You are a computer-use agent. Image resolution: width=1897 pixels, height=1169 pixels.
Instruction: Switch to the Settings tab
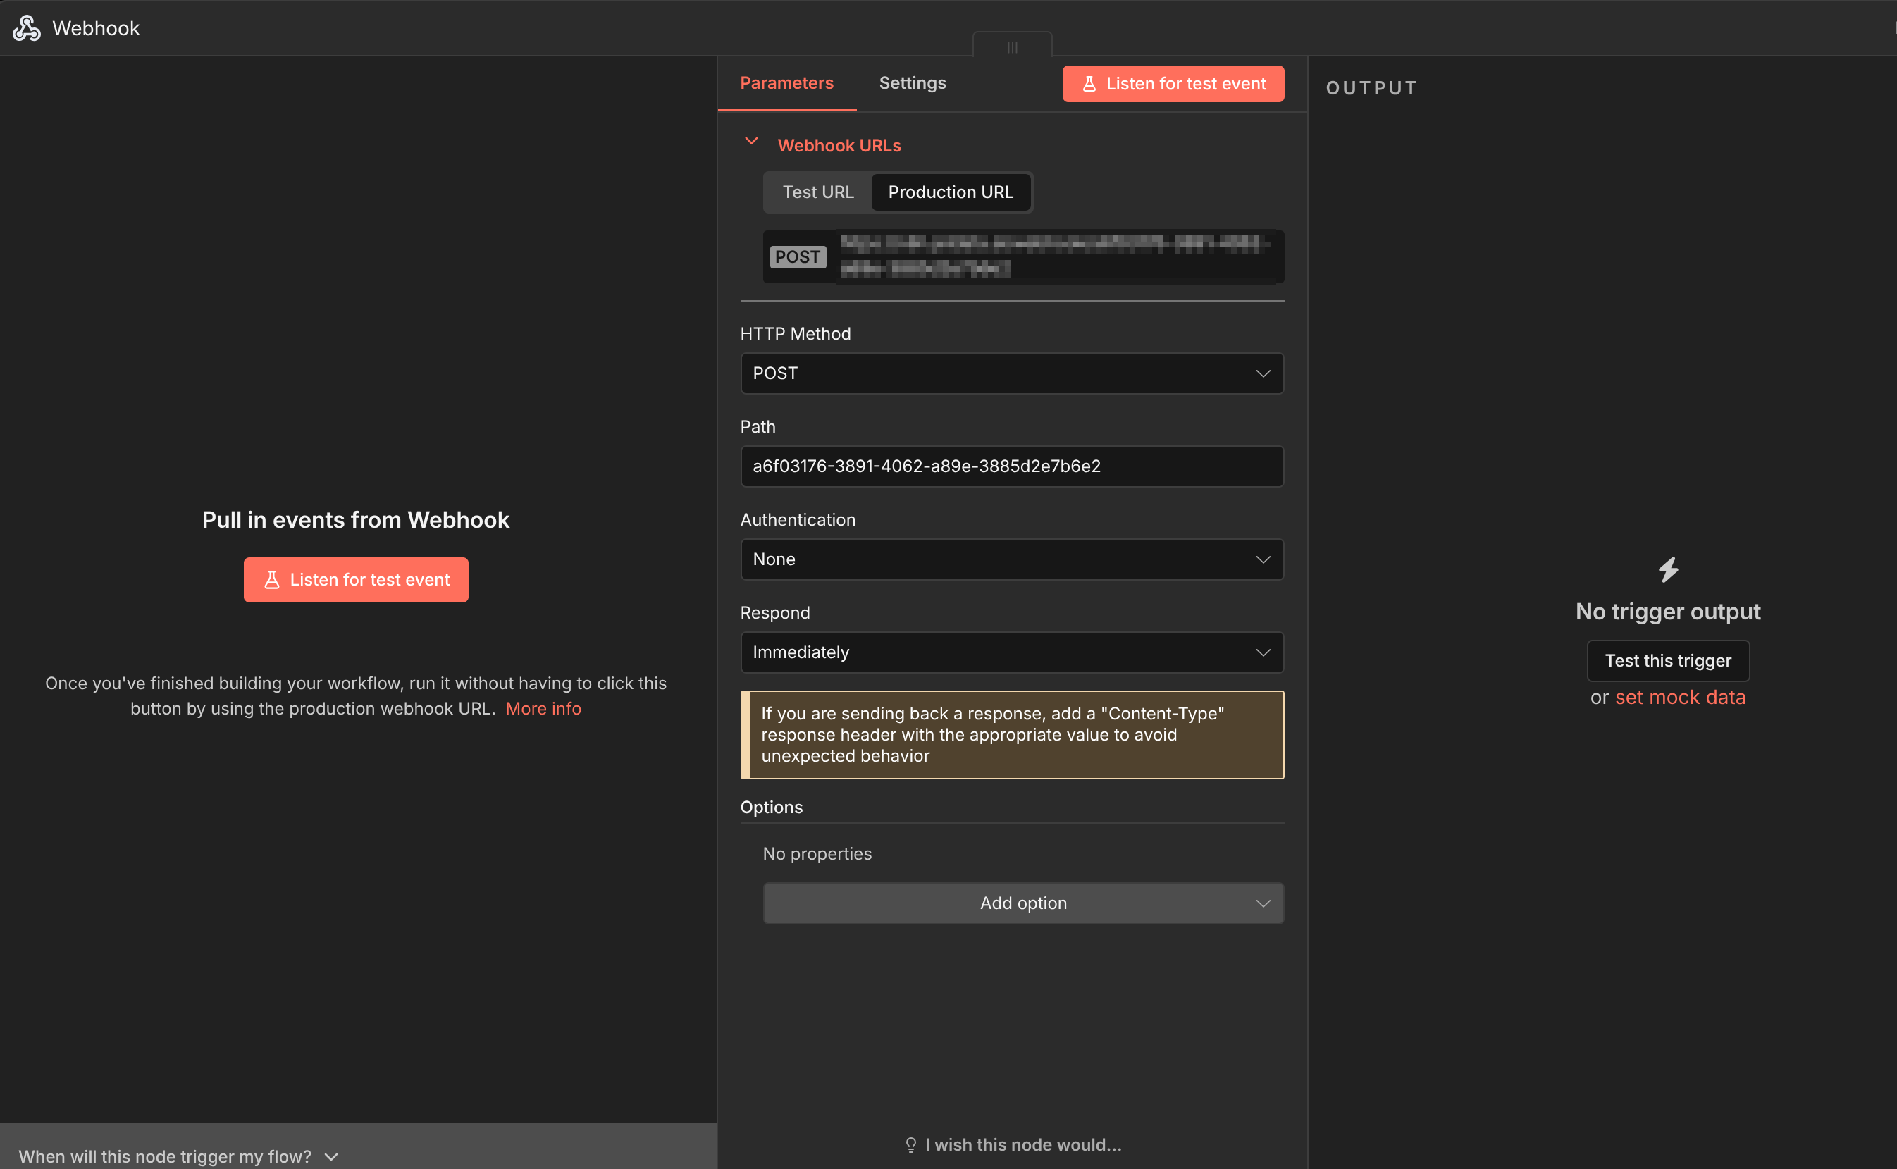point(912,82)
